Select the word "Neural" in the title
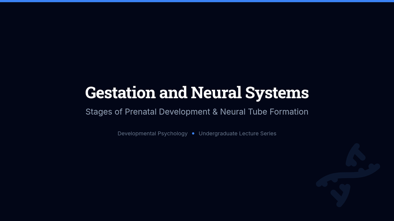 point(216,93)
